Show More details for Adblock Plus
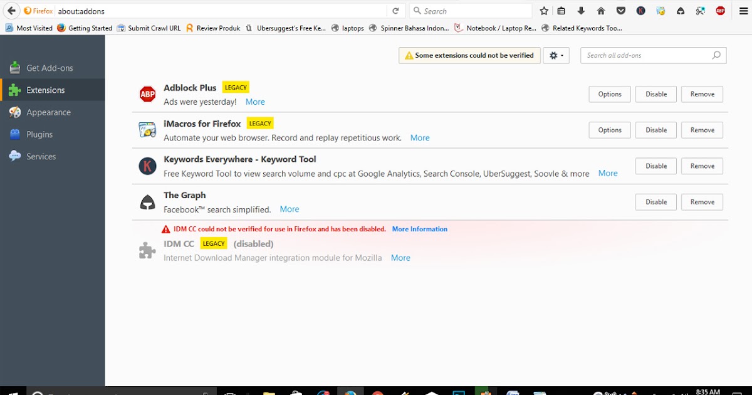 click(255, 102)
